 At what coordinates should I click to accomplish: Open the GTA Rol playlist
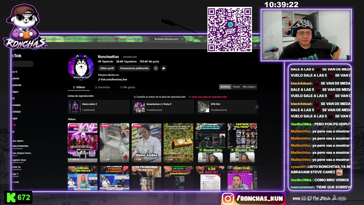click(227, 107)
